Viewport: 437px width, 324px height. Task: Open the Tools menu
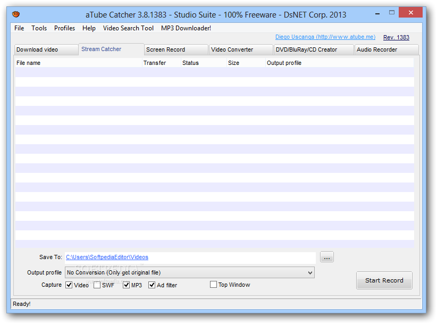[x=39, y=28]
